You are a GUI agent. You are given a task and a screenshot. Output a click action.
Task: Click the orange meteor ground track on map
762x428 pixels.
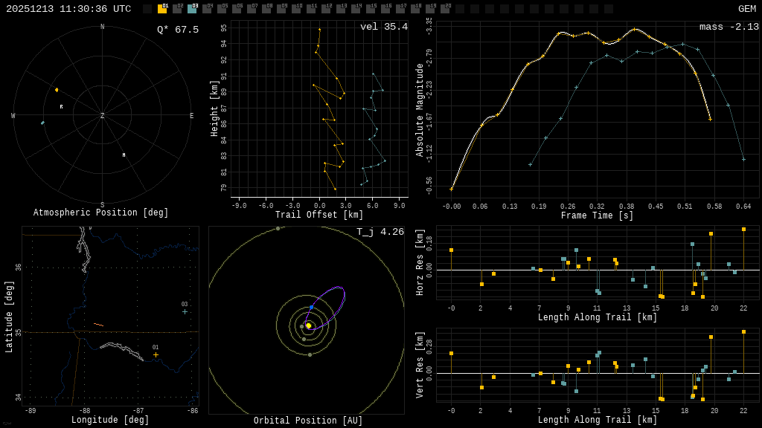point(98,324)
